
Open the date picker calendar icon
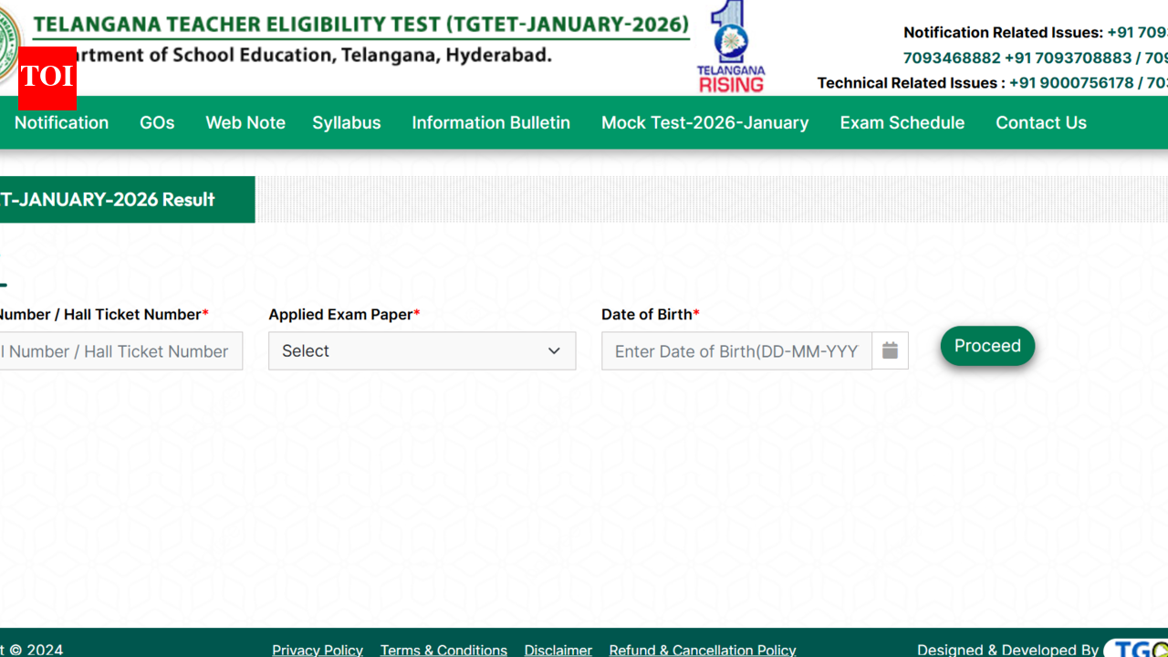890,350
